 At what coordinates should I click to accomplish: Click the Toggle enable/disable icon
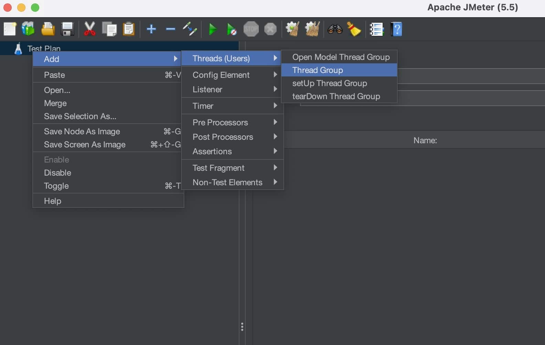190,29
